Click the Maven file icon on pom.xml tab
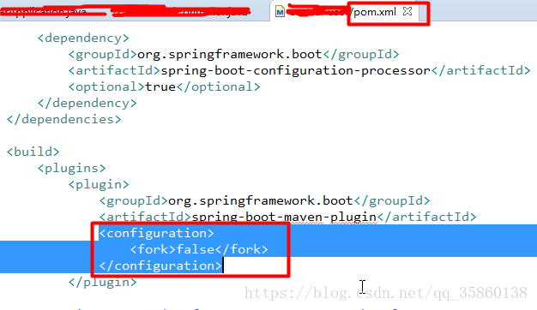The height and width of the screenshot is (310, 537). (280, 12)
